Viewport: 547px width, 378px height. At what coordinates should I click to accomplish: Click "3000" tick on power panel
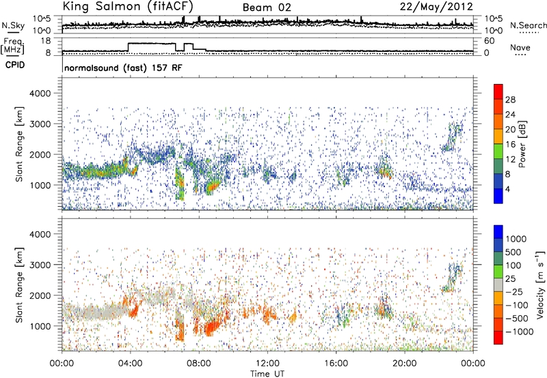40,124
